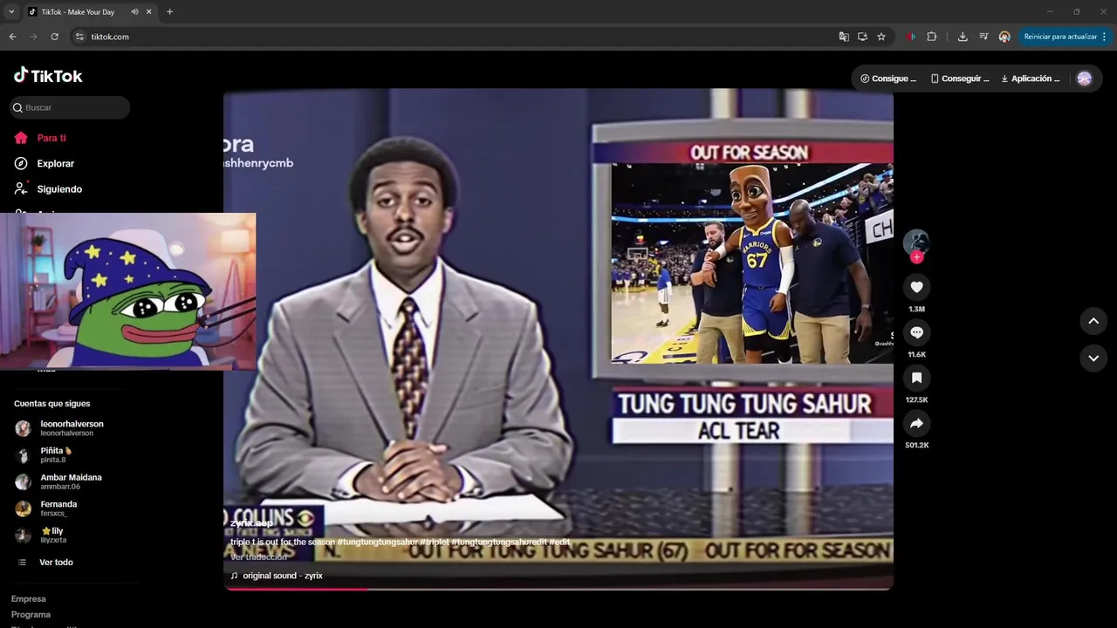Share the video via the arrow icon

click(x=916, y=423)
